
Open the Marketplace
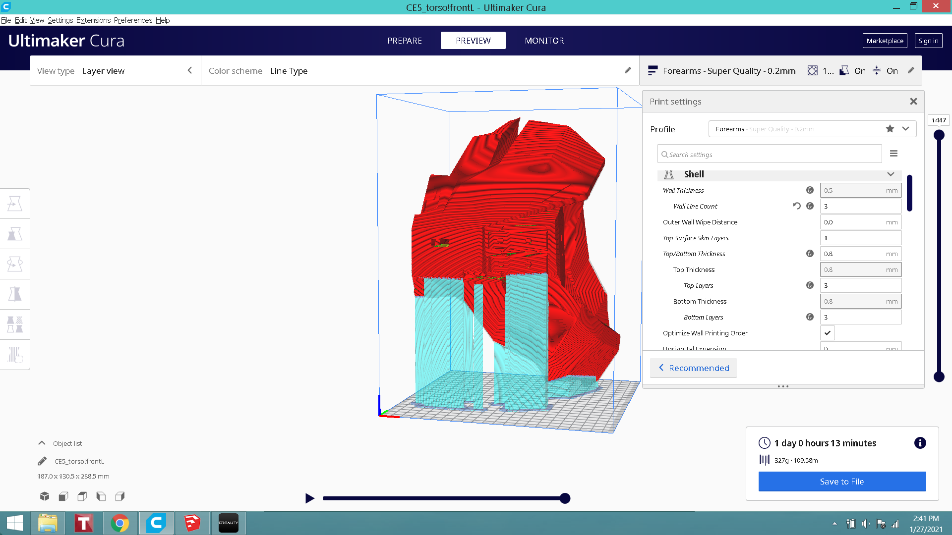click(x=885, y=41)
